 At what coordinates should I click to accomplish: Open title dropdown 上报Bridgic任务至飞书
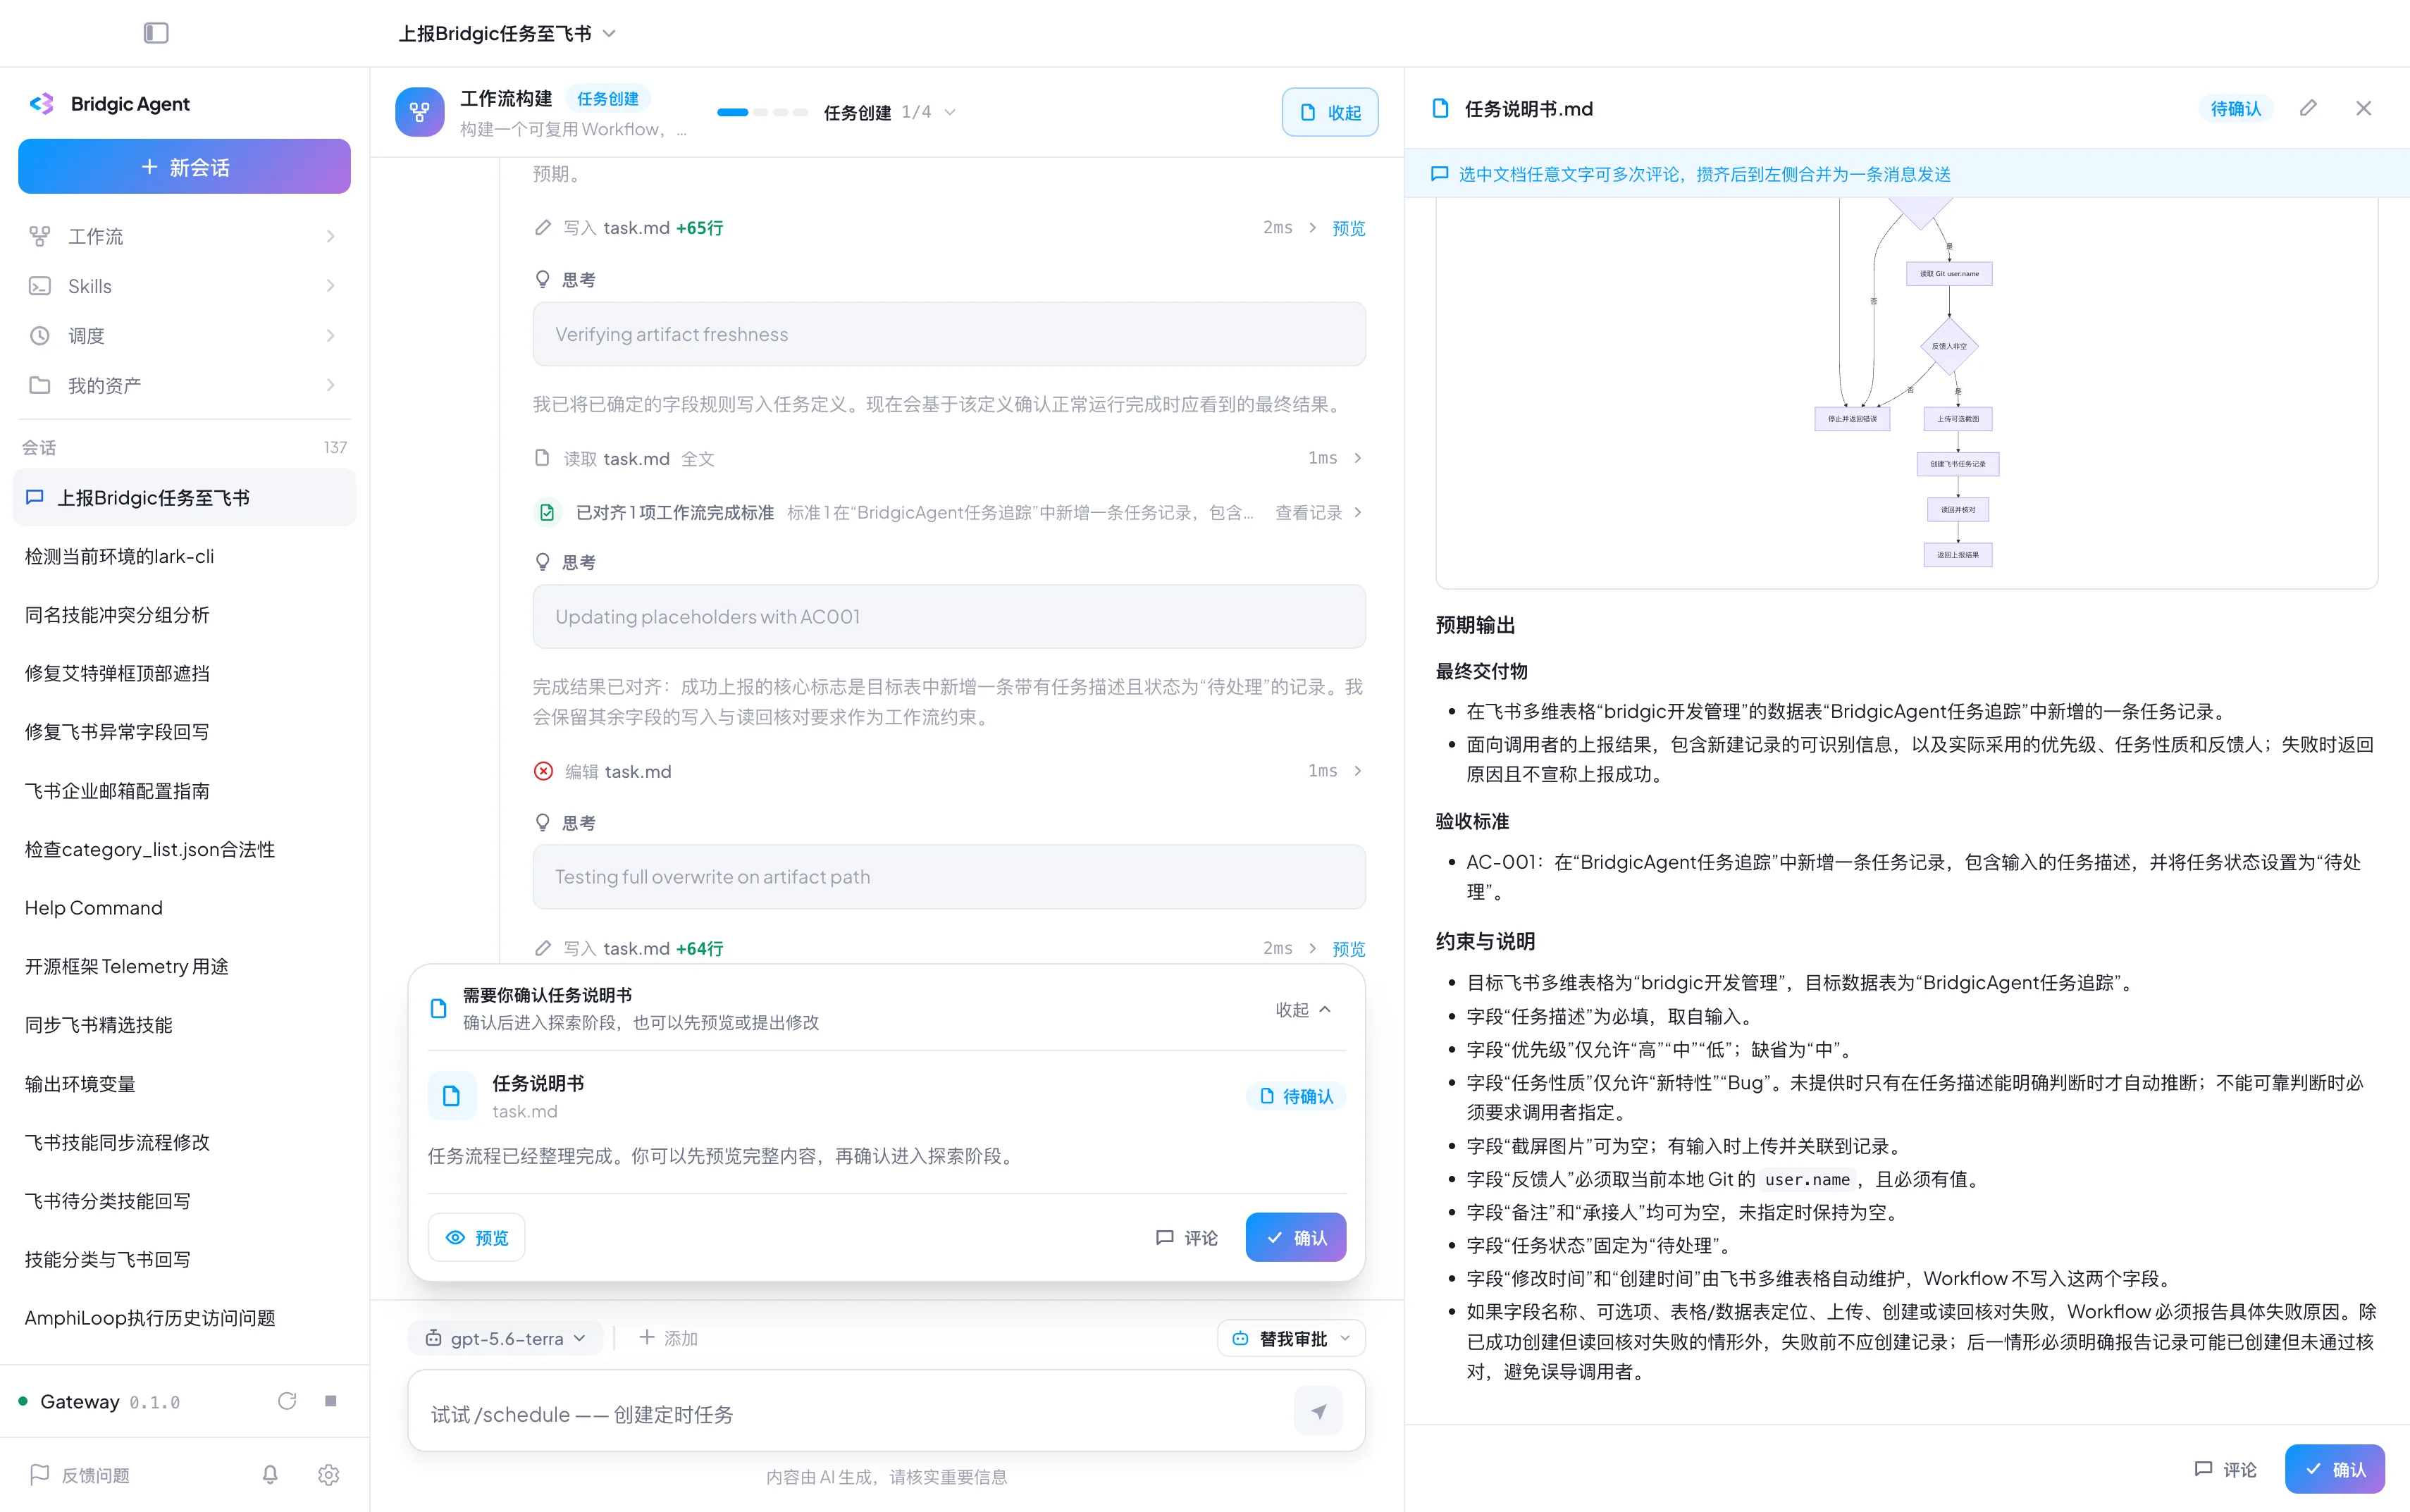[x=507, y=33]
